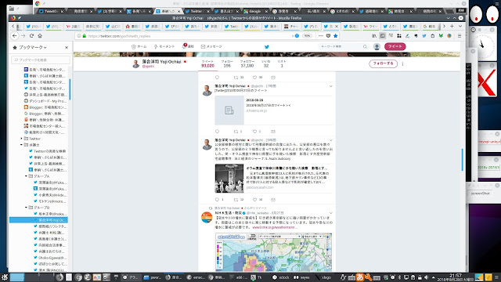Close the bookmarks sidebar
The height and width of the screenshot is (282, 501).
(67, 47)
